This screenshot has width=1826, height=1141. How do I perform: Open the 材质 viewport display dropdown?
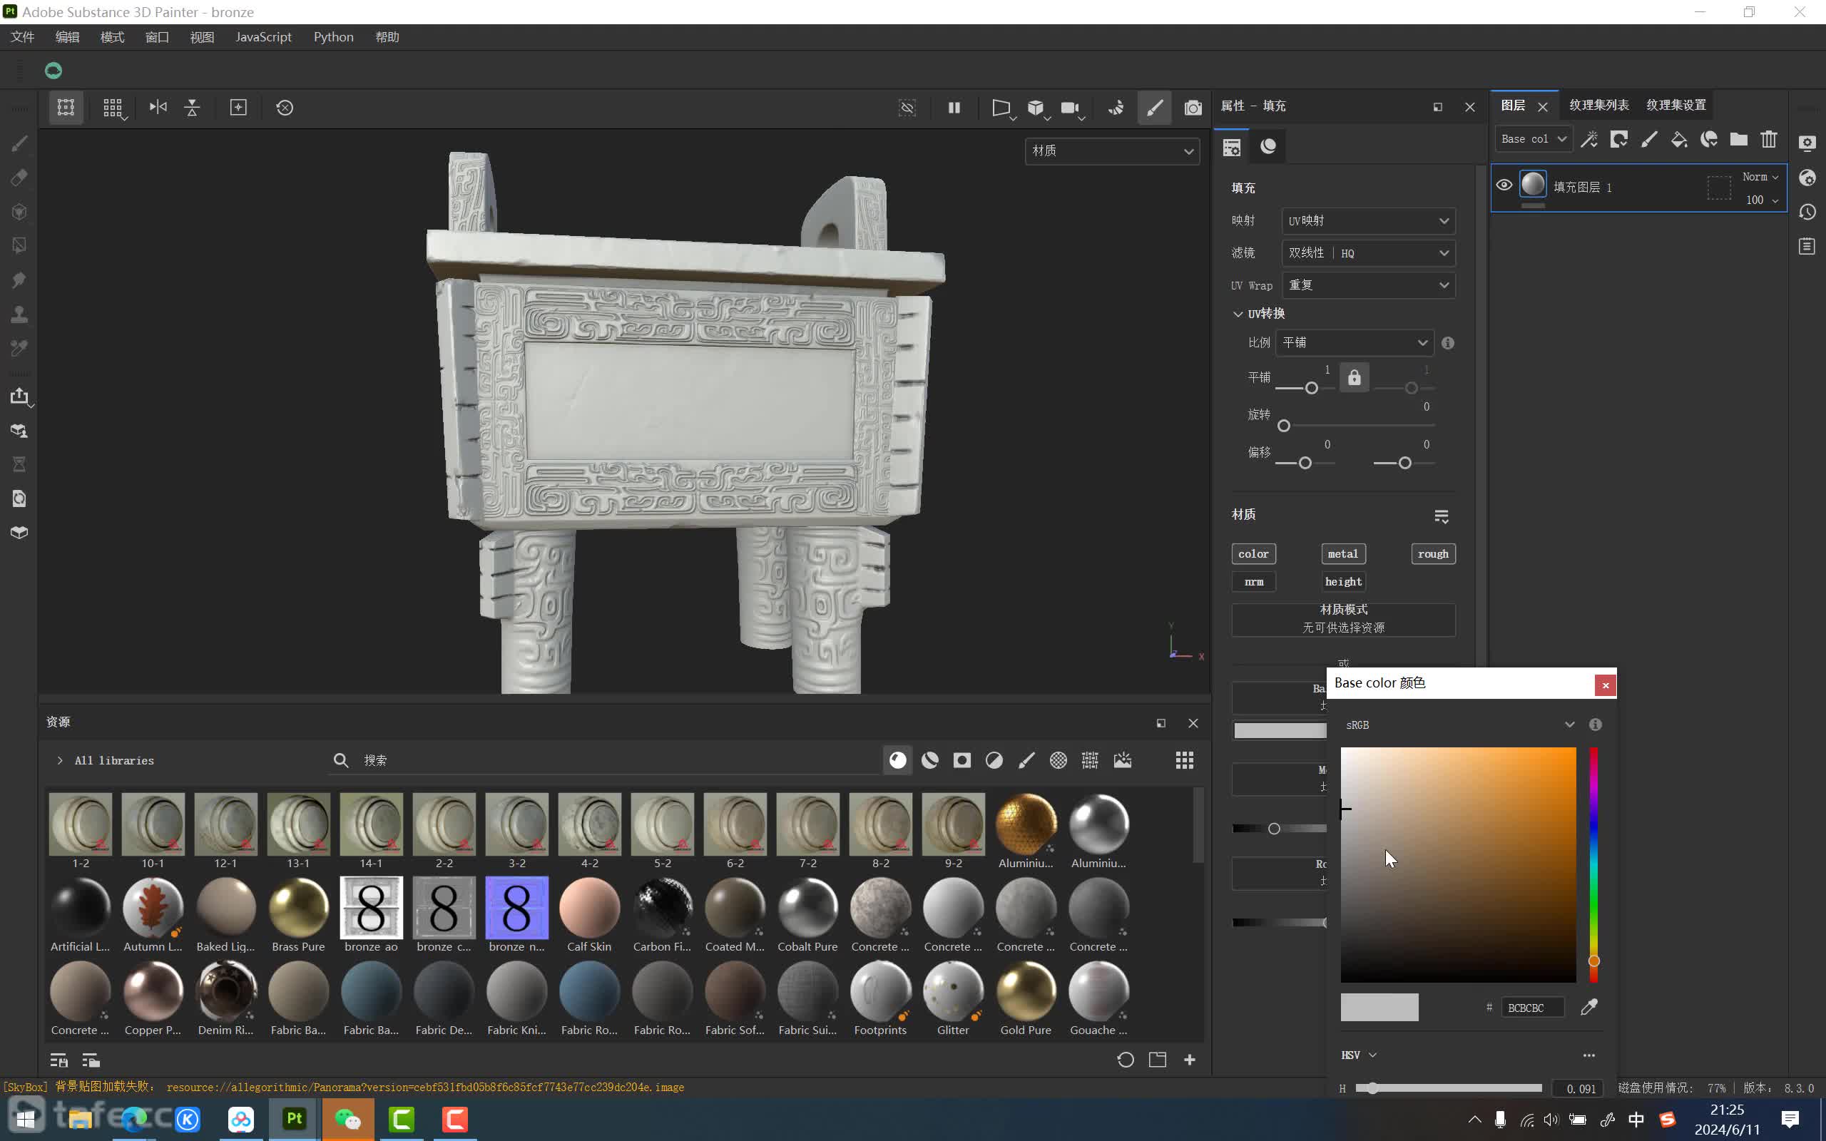point(1112,151)
